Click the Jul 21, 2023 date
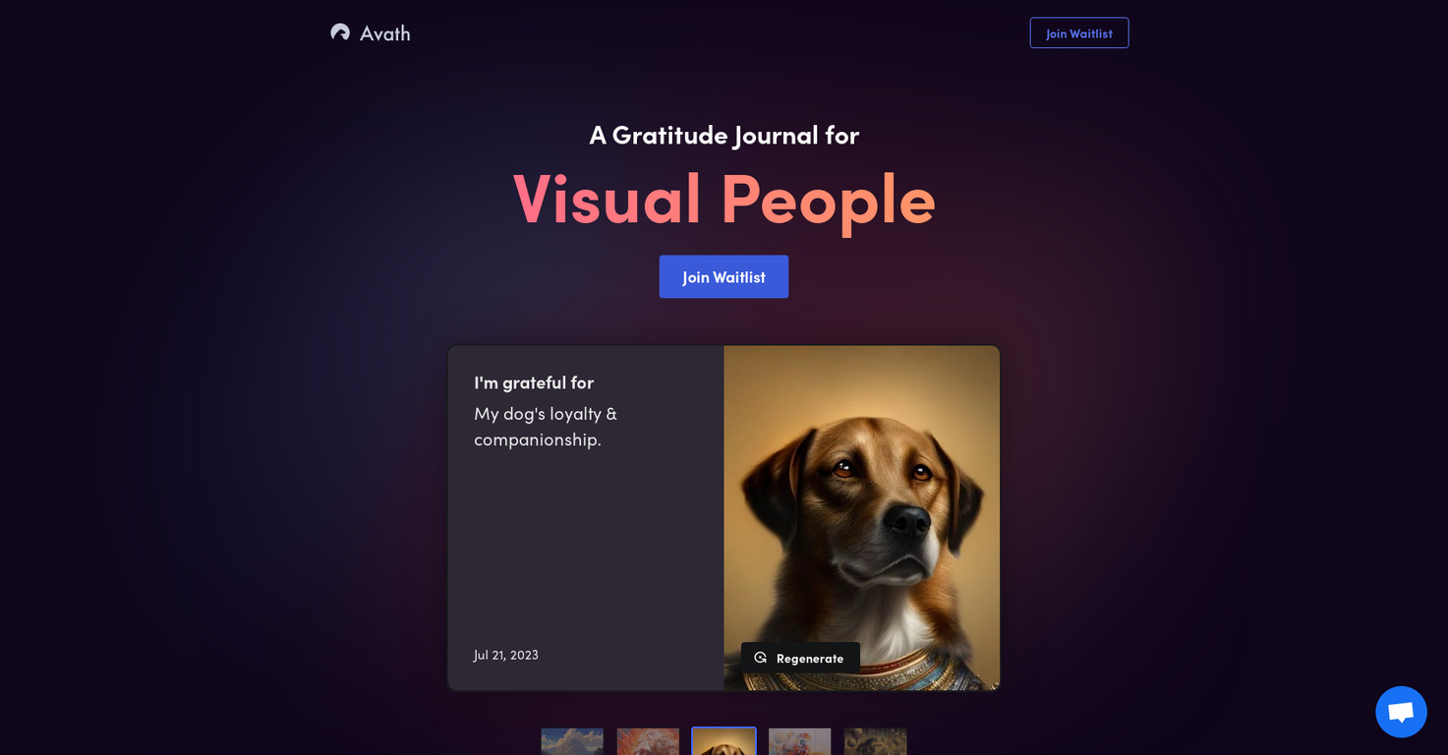1448x755 pixels. 506,655
